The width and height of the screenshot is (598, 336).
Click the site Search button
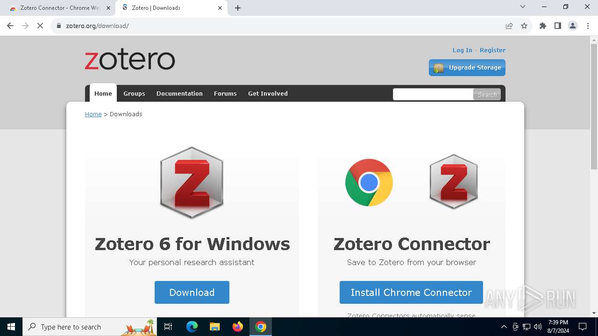pyautogui.click(x=487, y=94)
